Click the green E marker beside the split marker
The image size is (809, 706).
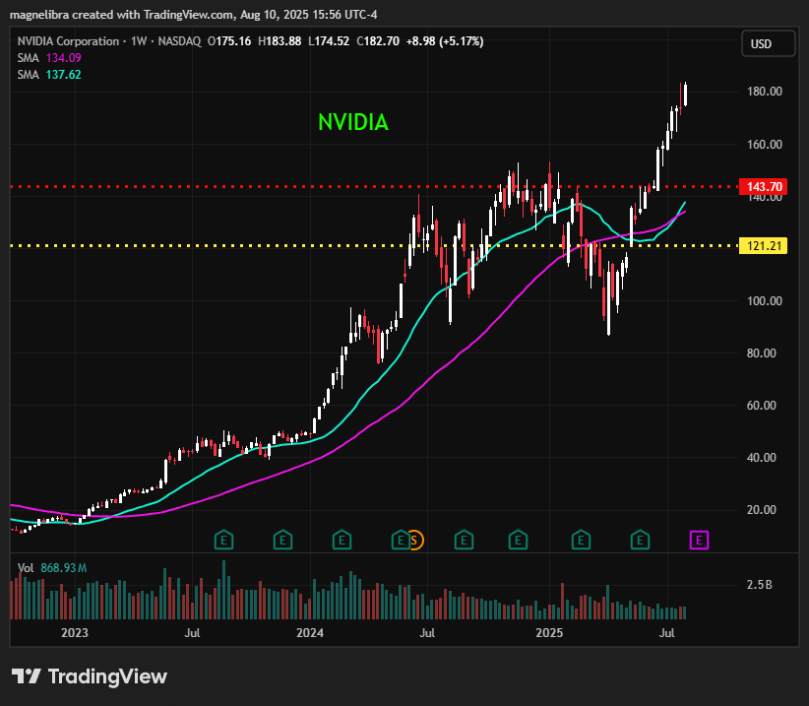click(x=400, y=541)
